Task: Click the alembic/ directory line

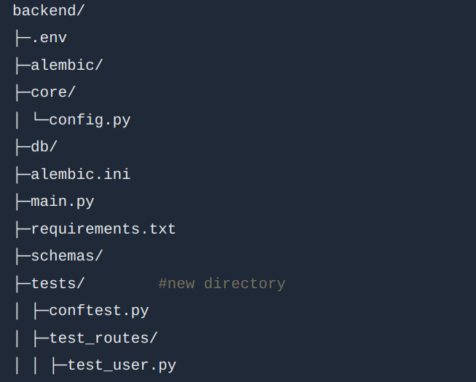Action: (67, 65)
